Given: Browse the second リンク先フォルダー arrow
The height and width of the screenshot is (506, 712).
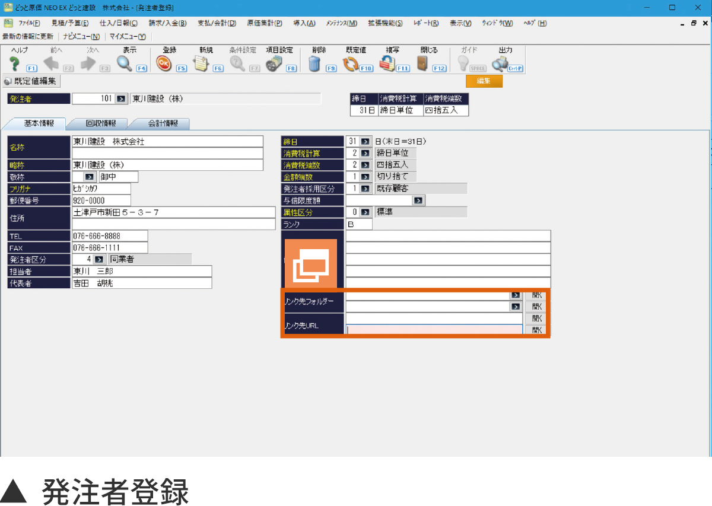Looking at the screenshot, I should [515, 307].
